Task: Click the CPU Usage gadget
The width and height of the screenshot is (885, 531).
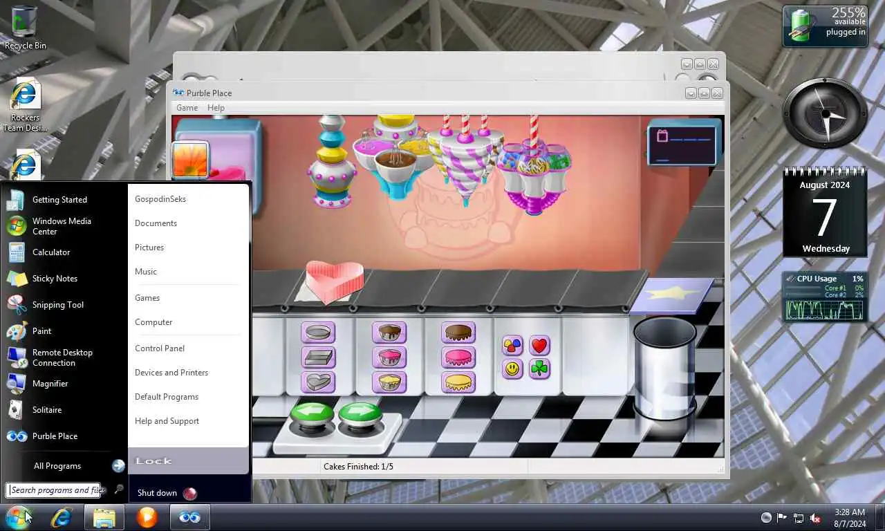Action: (824, 297)
